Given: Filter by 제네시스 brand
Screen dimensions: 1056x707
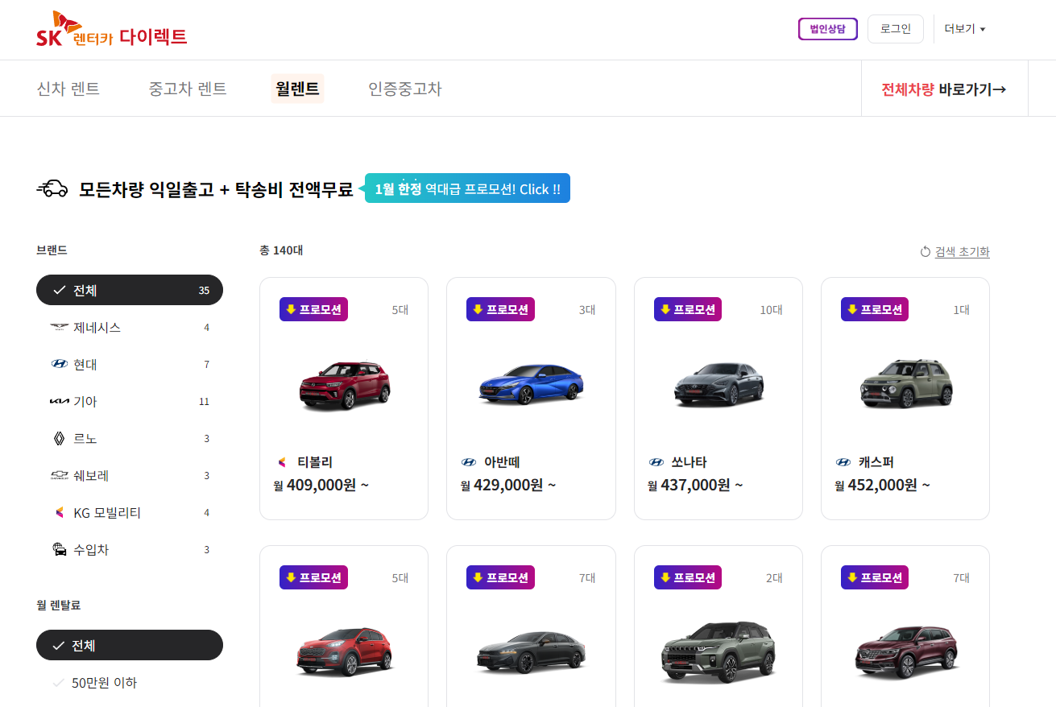Looking at the screenshot, I should click(130, 327).
